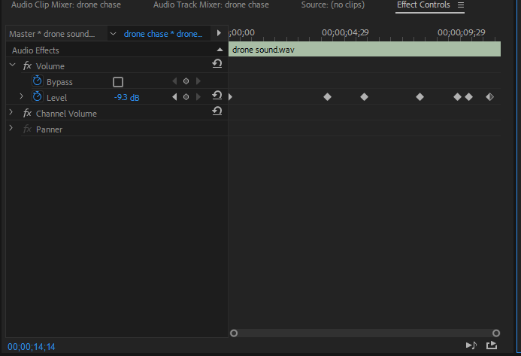Select the fifth Level keyframe diamond
Viewport: 521px width, 356px height.
(x=469, y=97)
